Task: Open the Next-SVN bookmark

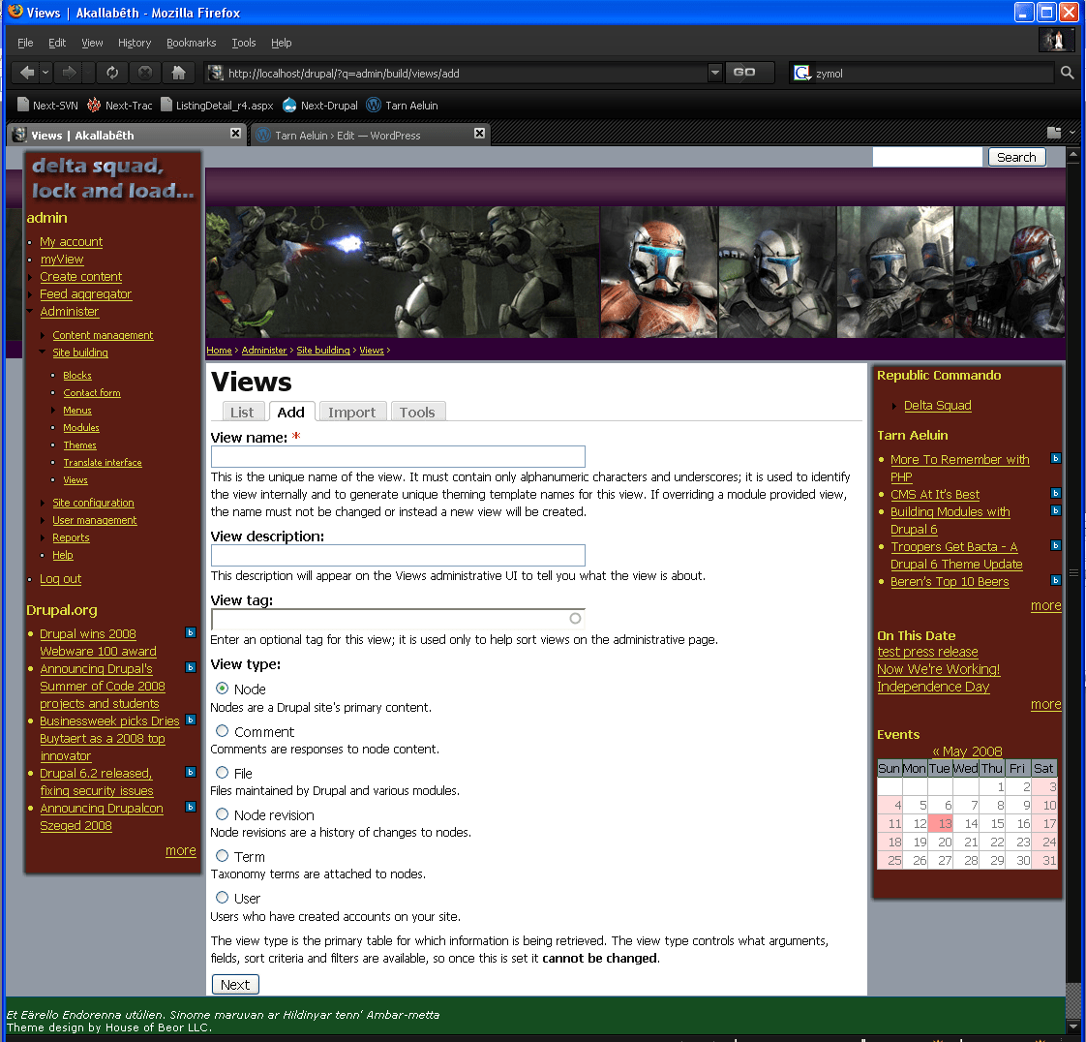Action: click(x=47, y=106)
